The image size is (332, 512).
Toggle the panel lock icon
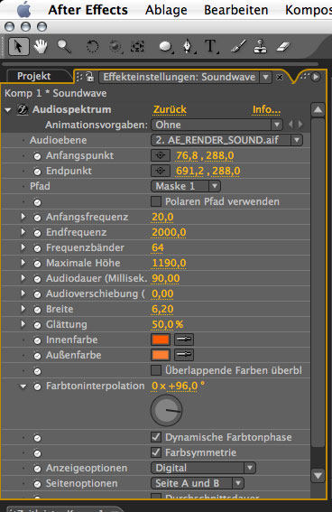coord(89,77)
